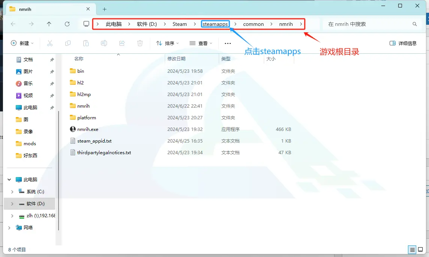Screen dimensions: 429x257
Task: Sort by the 大小 column header
Action: 271,59
